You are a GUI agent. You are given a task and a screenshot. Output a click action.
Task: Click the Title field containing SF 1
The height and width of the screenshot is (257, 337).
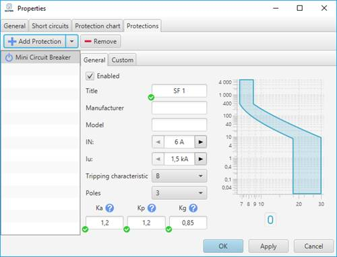click(179, 91)
